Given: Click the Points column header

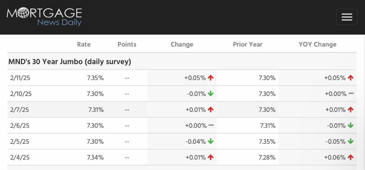Looking at the screenshot, I should coord(127,44).
